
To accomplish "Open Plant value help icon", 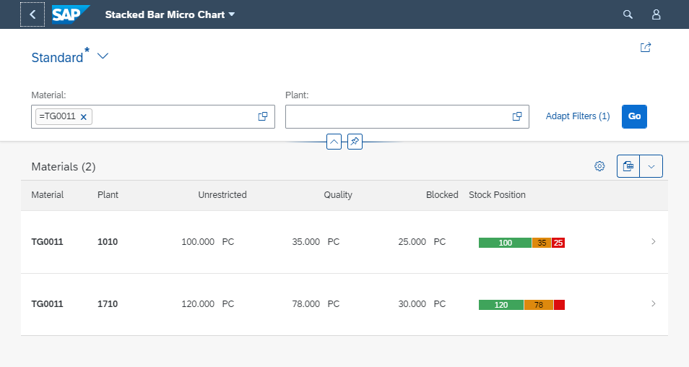I will [517, 116].
